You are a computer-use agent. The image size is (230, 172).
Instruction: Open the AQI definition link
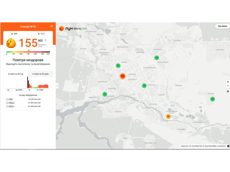[x=40, y=40]
